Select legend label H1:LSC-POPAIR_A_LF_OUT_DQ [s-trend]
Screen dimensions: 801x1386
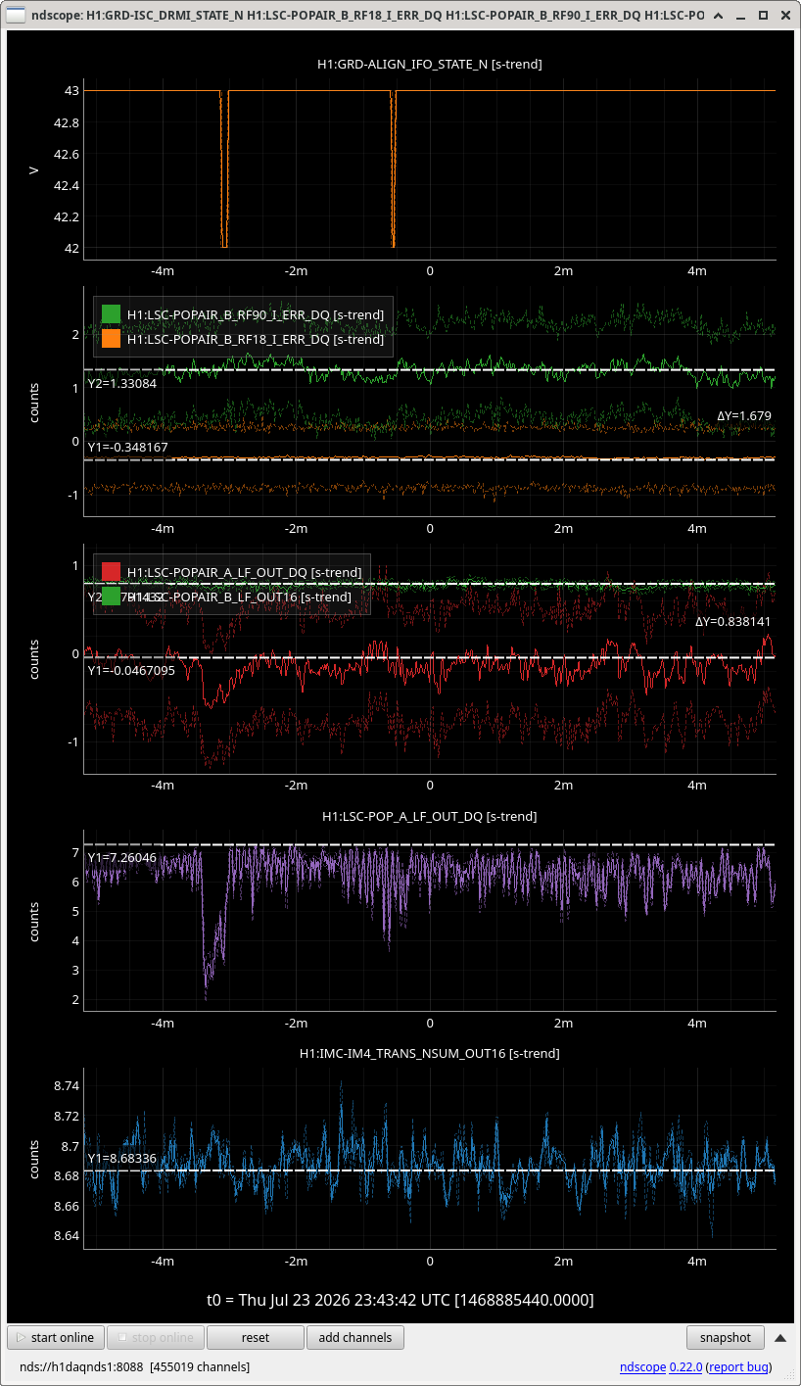click(244, 572)
